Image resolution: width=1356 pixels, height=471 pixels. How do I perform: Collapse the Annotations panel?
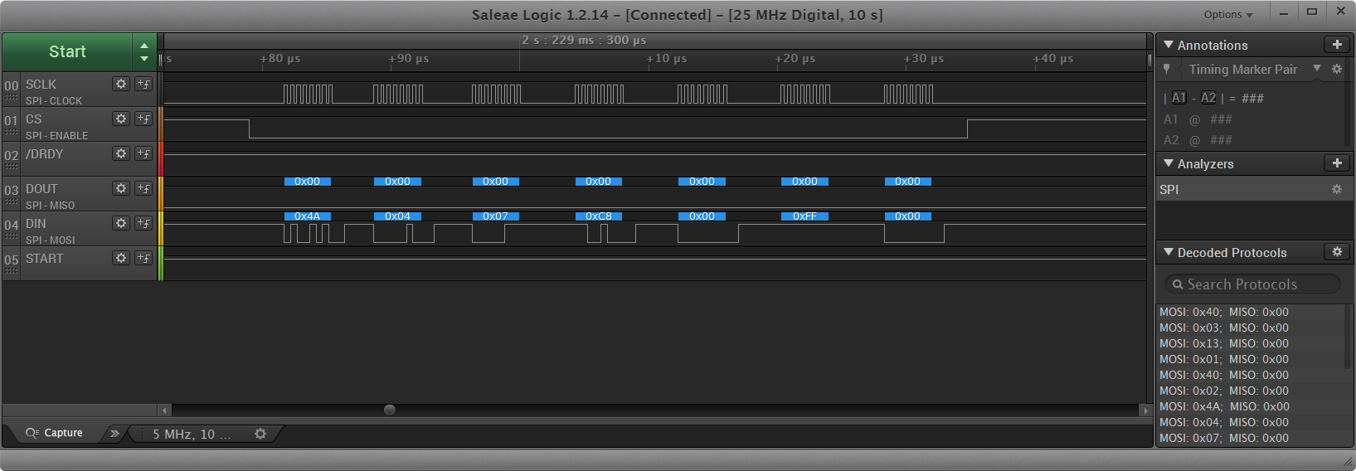[1169, 45]
